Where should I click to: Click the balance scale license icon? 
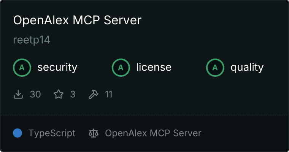pos(94,133)
